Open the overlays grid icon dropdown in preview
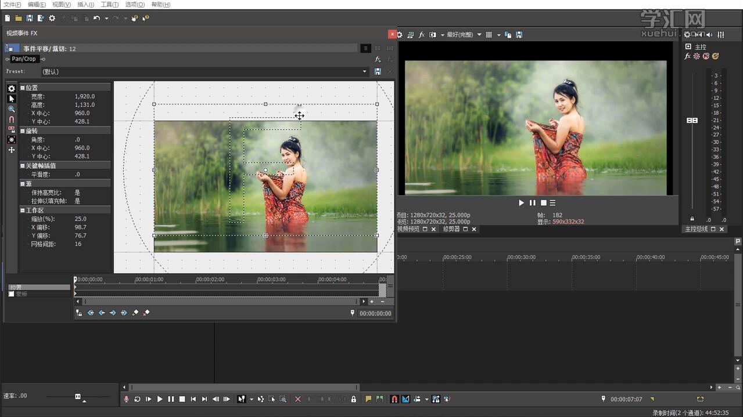 click(x=498, y=35)
